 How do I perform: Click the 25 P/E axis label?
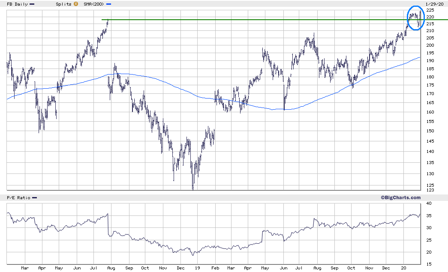429,240
